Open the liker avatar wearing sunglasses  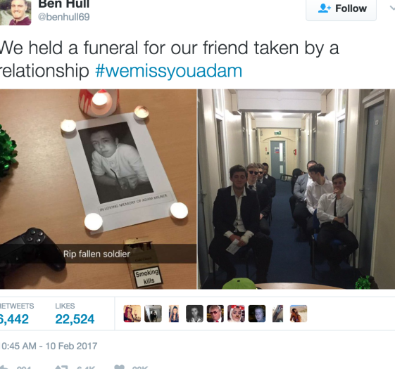pos(215,313)
